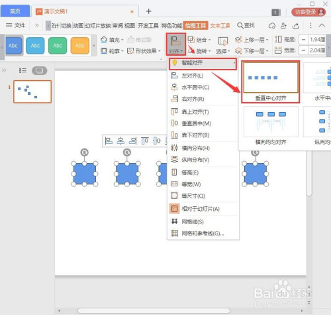
Task: Switch to slide thumbnail view button
Action: pos(39,70)
